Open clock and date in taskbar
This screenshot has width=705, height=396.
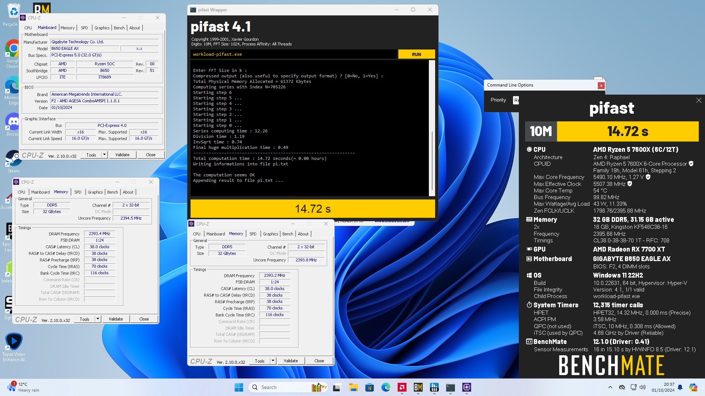coord(663,387)
